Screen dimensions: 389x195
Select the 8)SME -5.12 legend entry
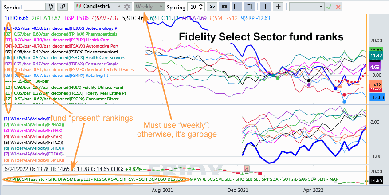[x=223, y=18]
